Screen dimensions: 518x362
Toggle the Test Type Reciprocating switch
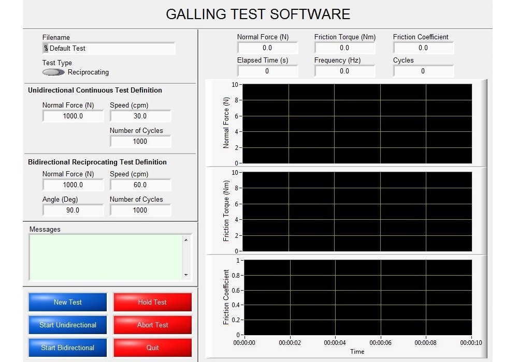click(x=53, y=72)
